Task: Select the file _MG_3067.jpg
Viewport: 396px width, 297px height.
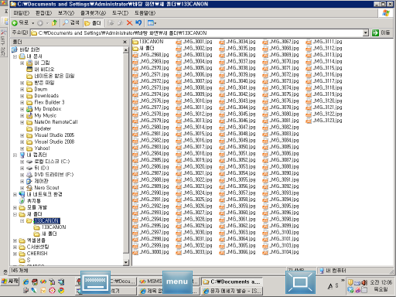Action: tap(284, 42)
